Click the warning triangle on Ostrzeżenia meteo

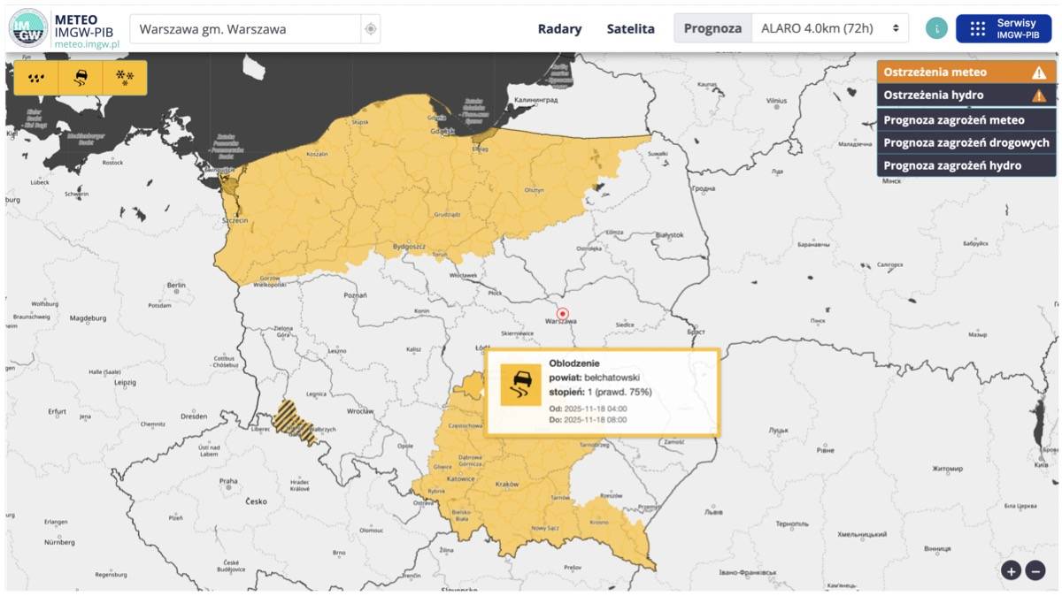click(x=1039, y=73)
